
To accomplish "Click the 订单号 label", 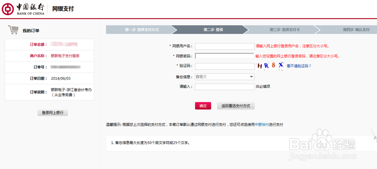I will point(40,67).
